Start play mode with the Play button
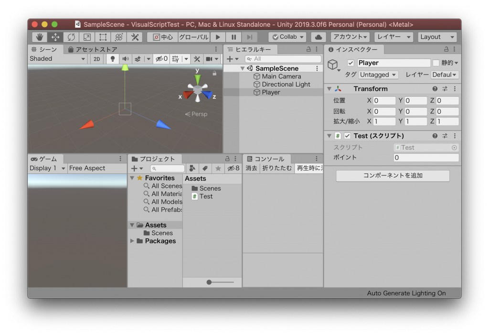 click(x=218, y=37)
